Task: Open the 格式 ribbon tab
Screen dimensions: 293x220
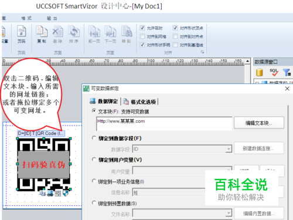Action: (26, 18)
